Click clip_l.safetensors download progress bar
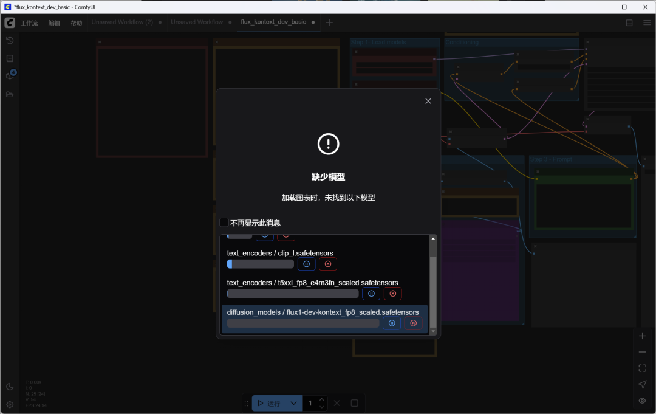This screenshot has height=414, width=656. [260, 264]
